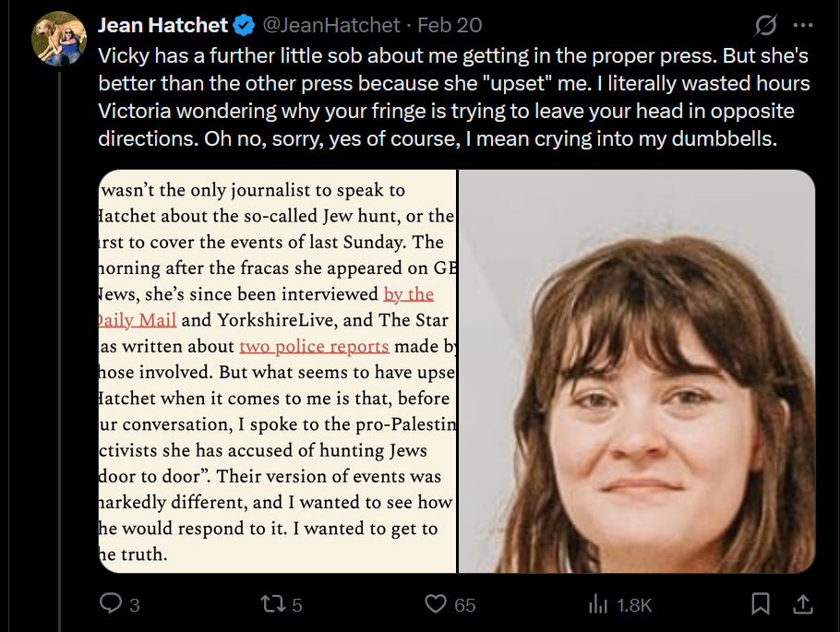Open view analytics bar chart icon
Image resolution: width=840 pixels, height=632 pixels.
(x=598, y=604)
